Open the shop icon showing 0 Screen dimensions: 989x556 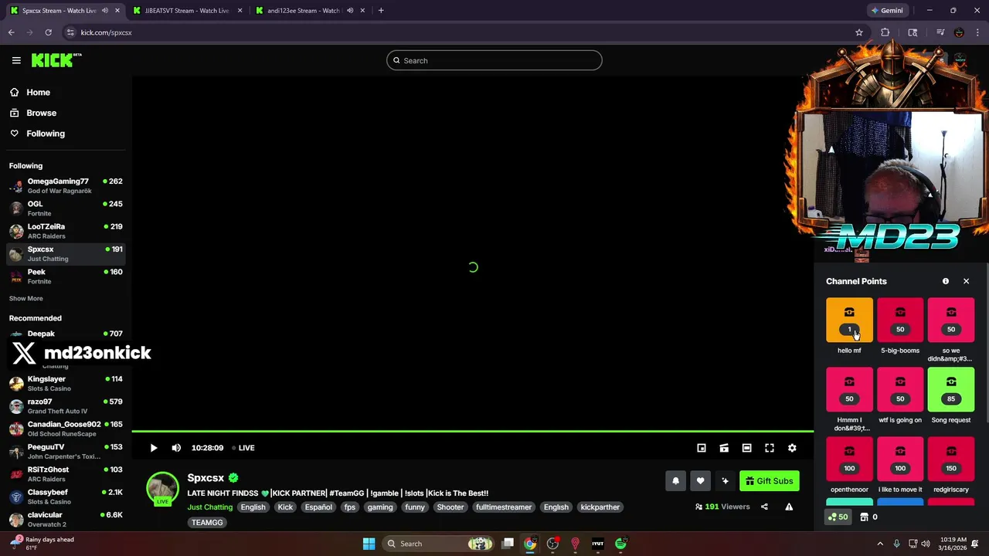pyautogui.click(x=868, y=517)
